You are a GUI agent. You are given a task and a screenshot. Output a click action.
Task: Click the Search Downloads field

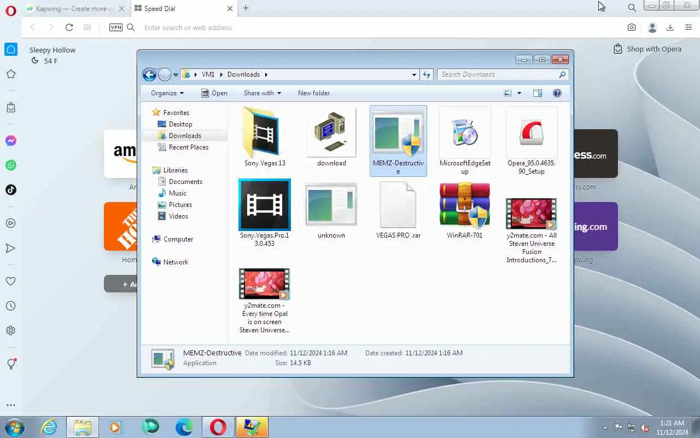click(x=503, y=74)
